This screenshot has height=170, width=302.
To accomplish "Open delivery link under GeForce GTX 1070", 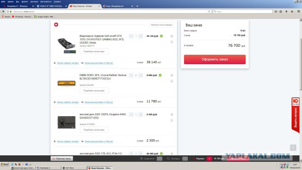I will (99, 63).
